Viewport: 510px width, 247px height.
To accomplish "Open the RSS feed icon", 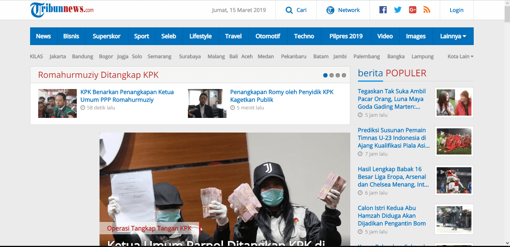I will pyautogui.click(x=427, y=10).
